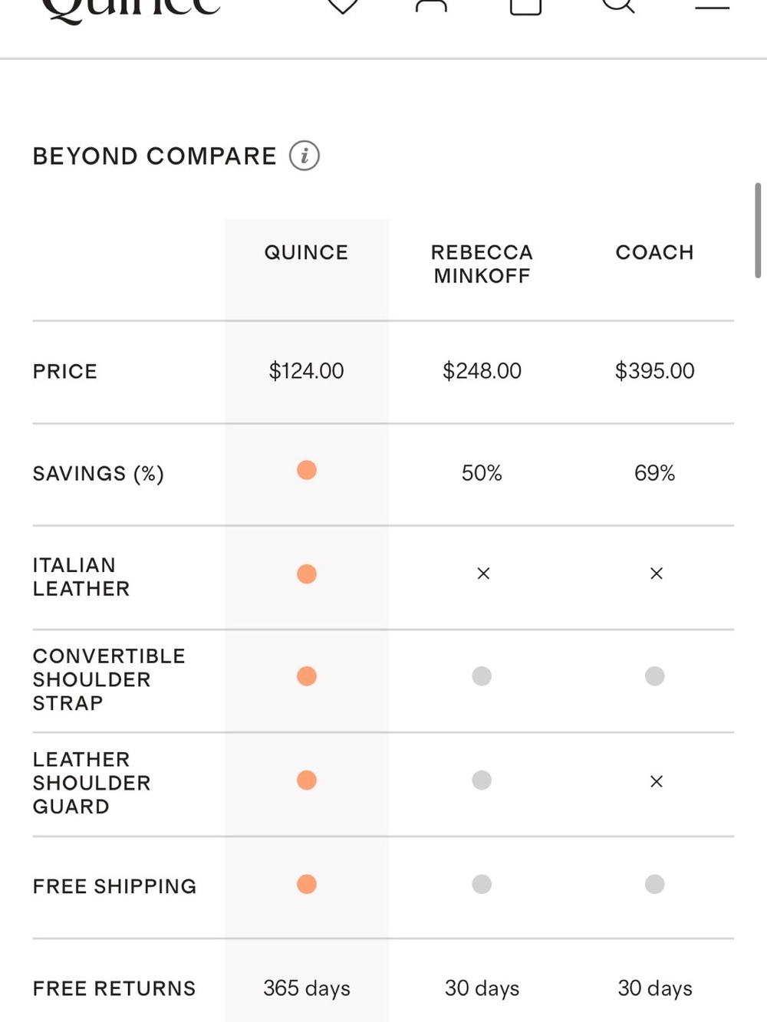This screenshot has height=1022, width=767.
Task: Select the Coach column header
Action: coord(655,252)
